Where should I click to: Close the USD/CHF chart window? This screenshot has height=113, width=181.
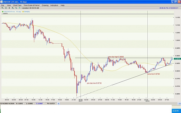pos(179,2)
